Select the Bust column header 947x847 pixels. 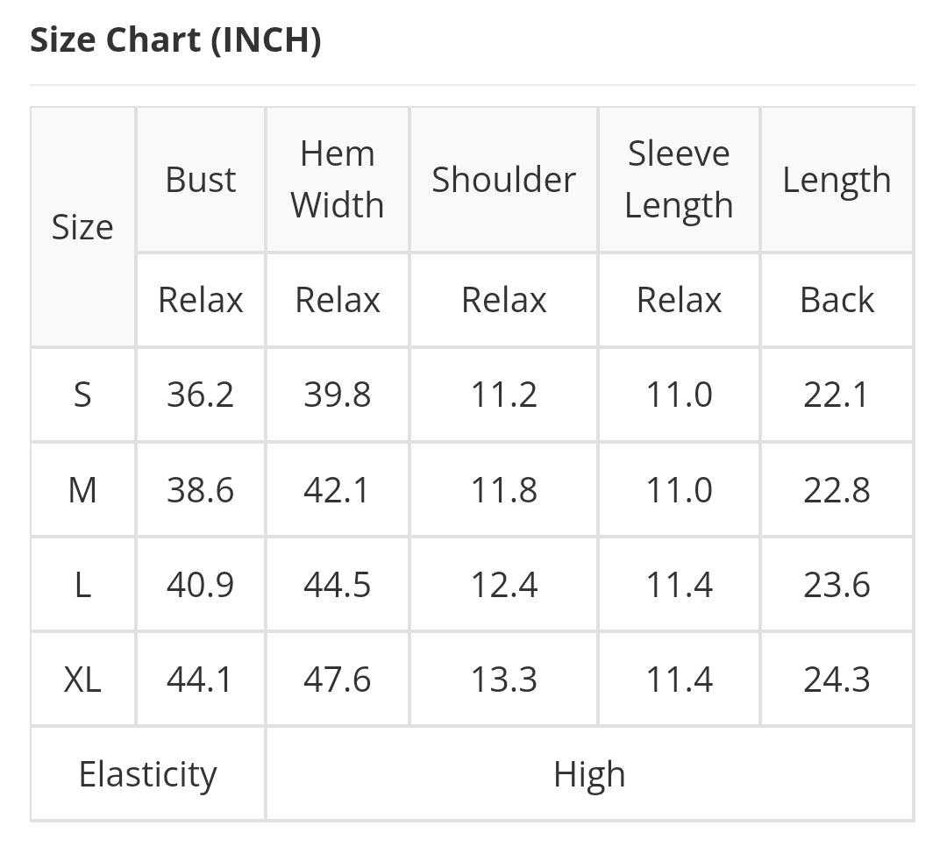(201, 180)
